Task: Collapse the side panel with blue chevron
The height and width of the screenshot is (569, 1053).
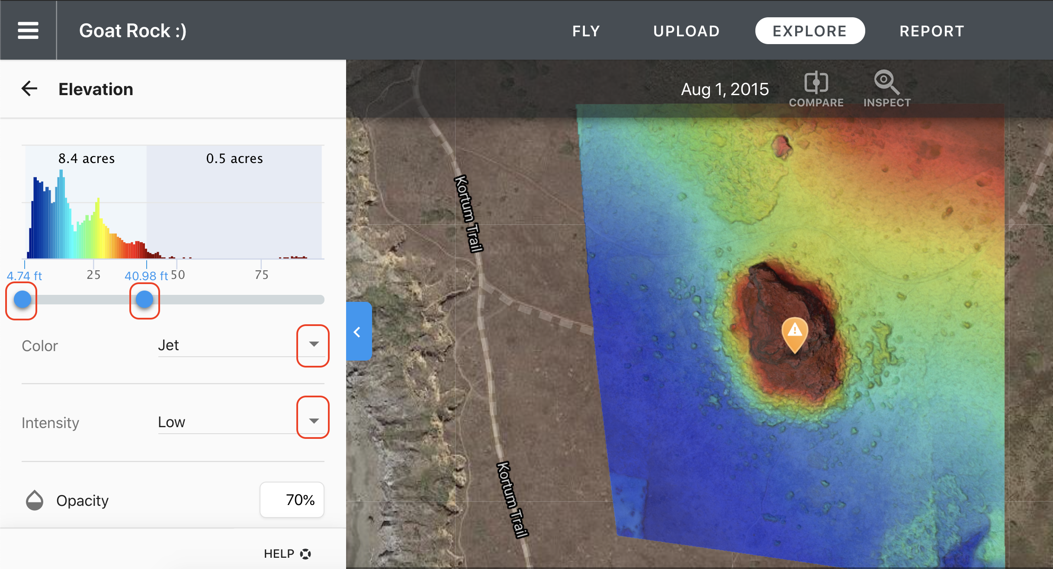Action: pos(359,332)
